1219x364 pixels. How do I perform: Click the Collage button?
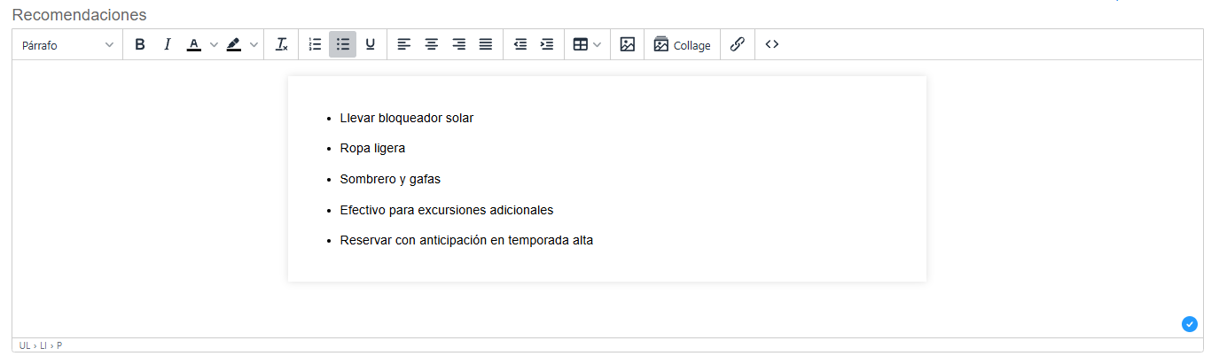(x=682, y=45)
